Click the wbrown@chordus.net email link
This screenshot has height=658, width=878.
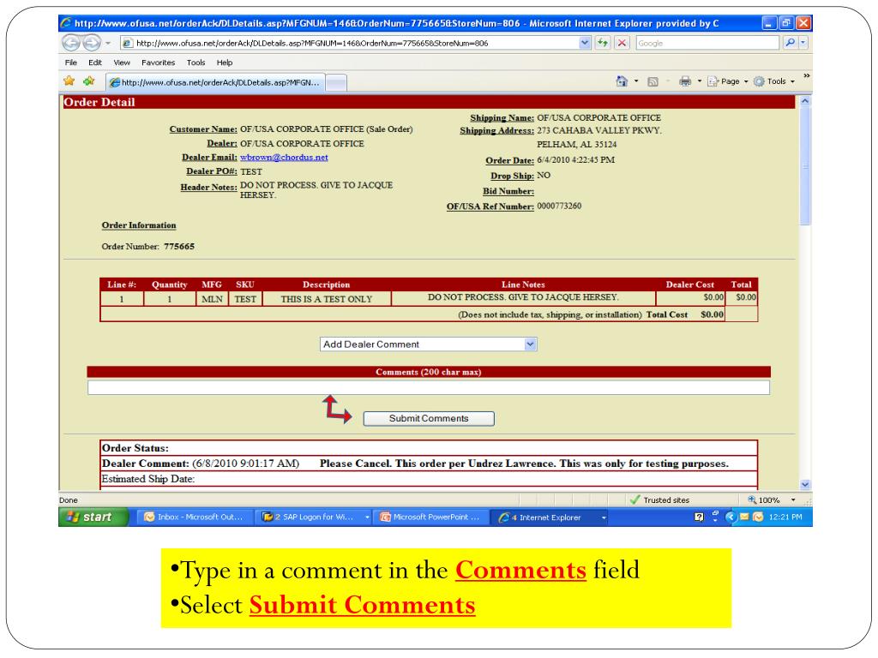coord(284,158)
